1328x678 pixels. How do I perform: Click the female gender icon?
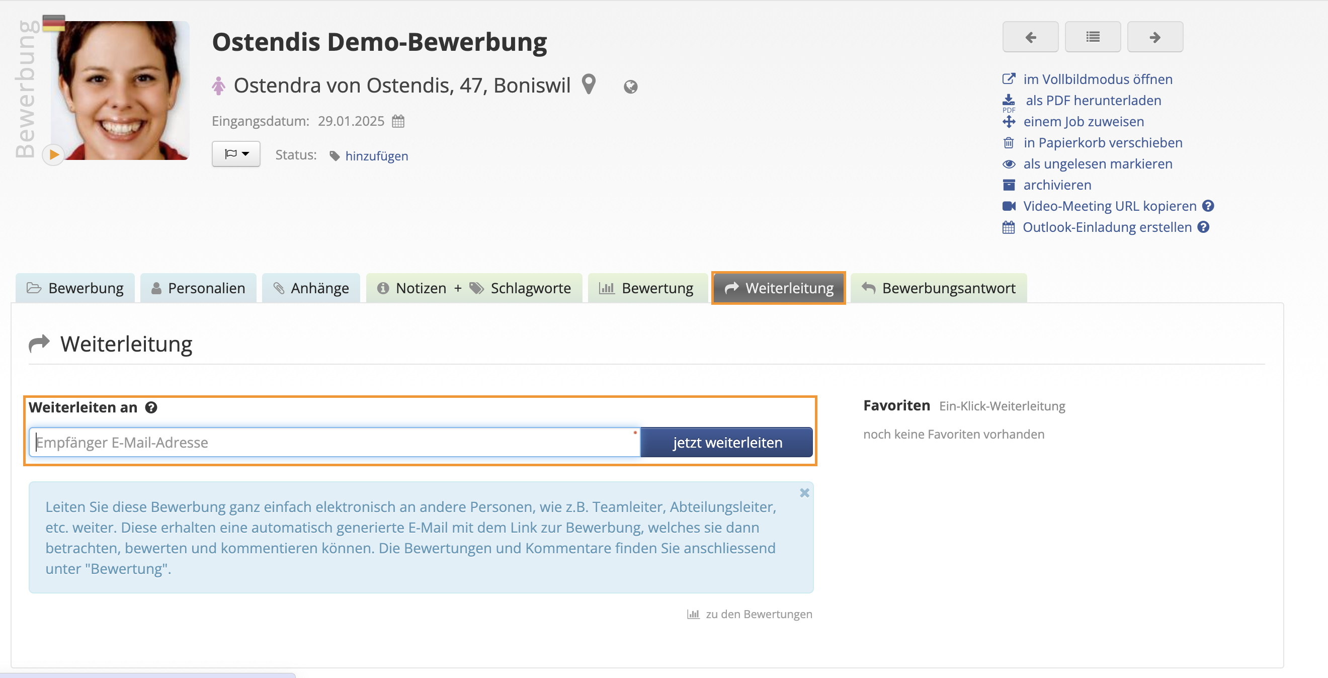(219, 86)
